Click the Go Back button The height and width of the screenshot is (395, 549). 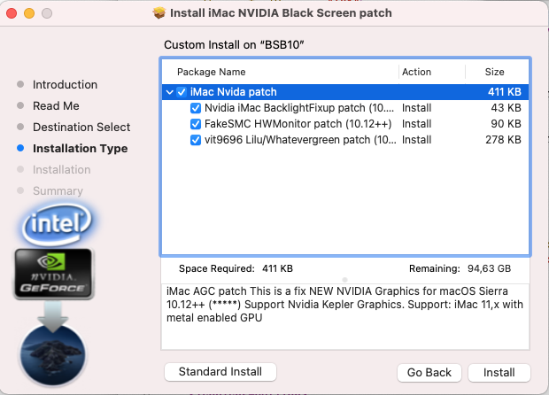click(429, 372)
